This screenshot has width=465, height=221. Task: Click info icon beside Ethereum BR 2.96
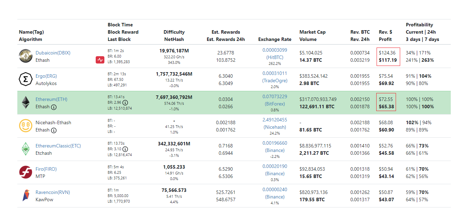(x=125, y=103)
